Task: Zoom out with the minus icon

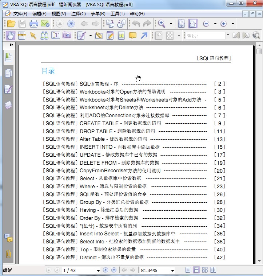Action: tap(206, 24)
